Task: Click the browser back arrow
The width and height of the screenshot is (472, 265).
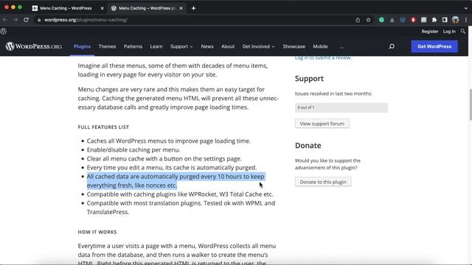Action: coord(5,20)
